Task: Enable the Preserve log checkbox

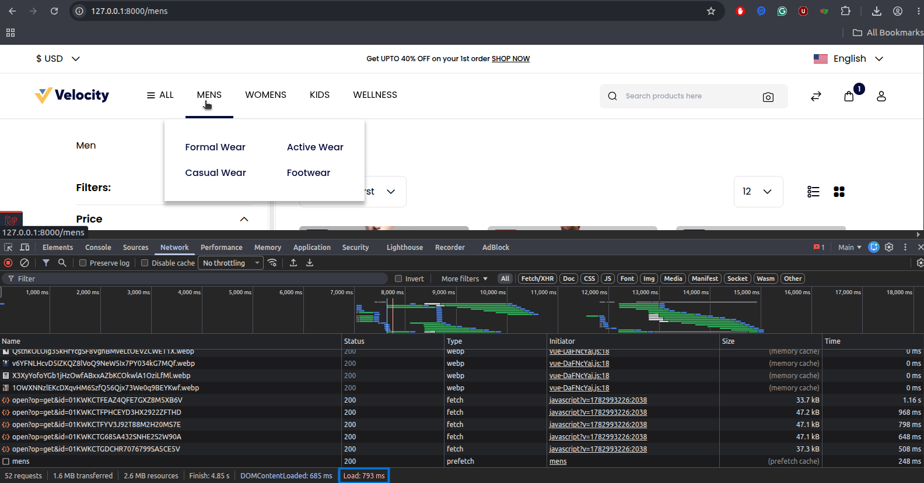Action: coord(83,263)
